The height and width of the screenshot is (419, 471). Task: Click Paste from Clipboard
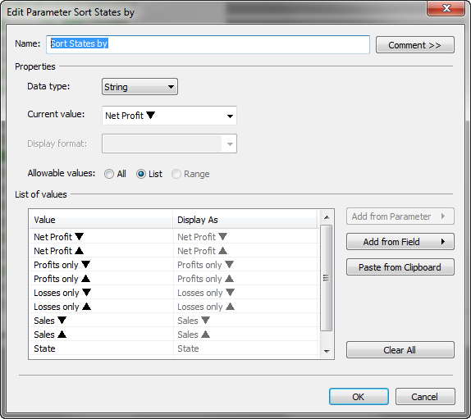[400, 267]
